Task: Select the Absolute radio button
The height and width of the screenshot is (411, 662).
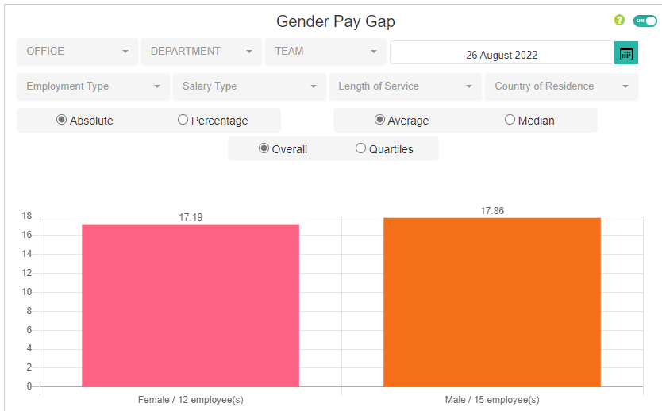Action: [x=61, y=120]
